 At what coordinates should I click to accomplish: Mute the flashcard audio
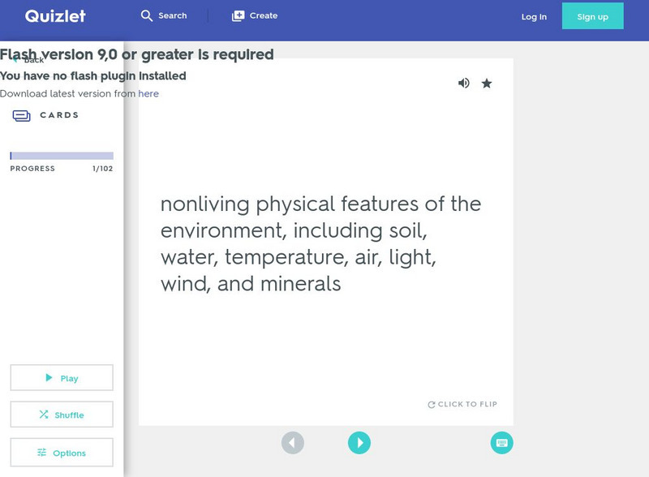click(464, 83)
